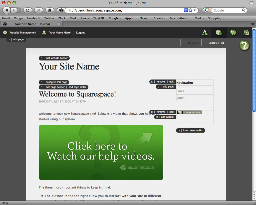Click in the Google search field
The height and width of the screenshot is (205, 256).
[227, 10]
